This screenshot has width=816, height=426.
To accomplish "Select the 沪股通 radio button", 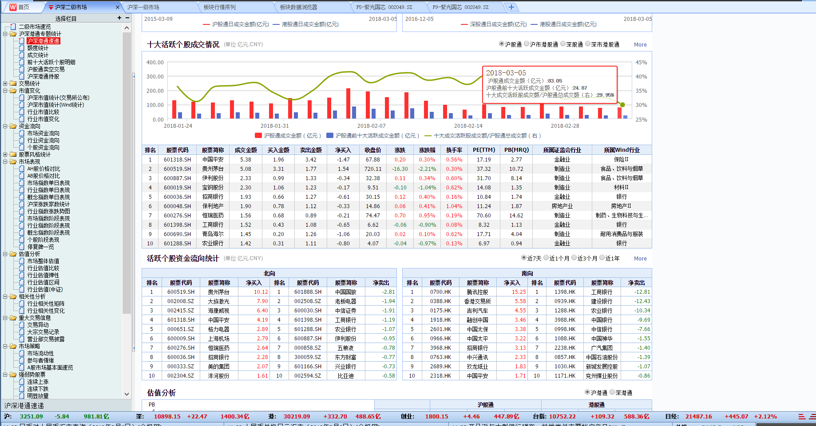I will pyautogui.click(x=502, y=44).
